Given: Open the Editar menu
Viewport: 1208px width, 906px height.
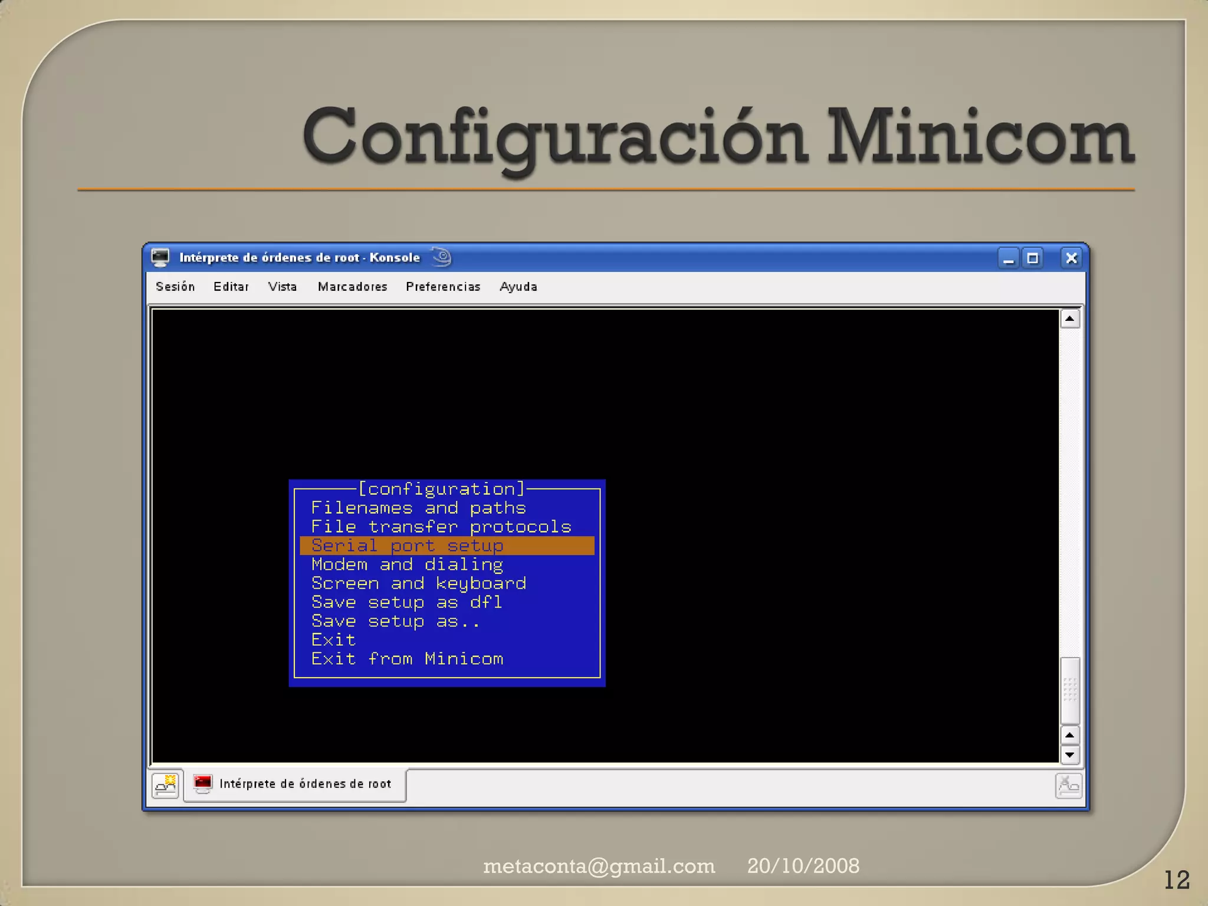Looking at the screenshot, I should click(x=231, y=287).
